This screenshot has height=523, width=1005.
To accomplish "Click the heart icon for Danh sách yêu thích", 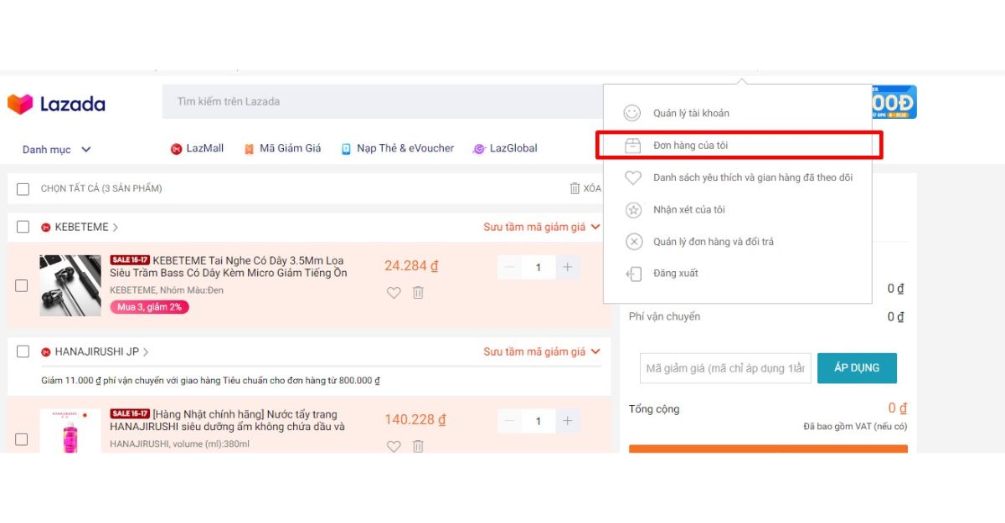I will pyautogui.click(x=633, y=177).
